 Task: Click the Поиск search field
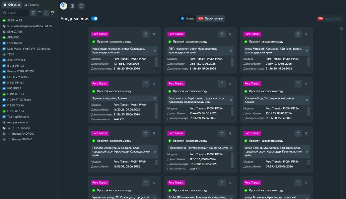point(15,13)
